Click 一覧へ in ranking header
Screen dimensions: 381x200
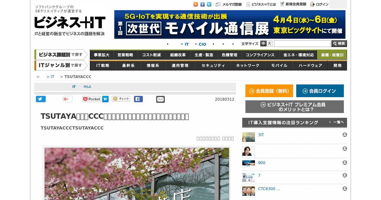(337, 122)
